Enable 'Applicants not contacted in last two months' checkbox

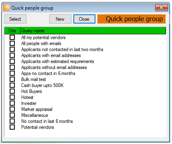pyautogui.click(x=12, y=49)
